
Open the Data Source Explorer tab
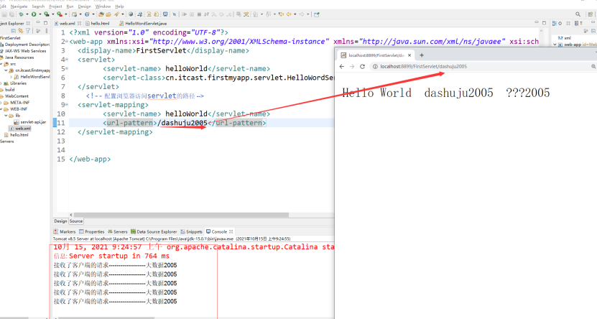154,231
